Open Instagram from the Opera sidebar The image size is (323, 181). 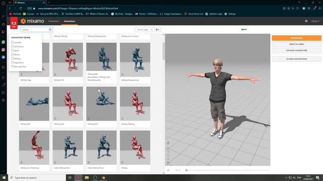click(x=4, y=50)
